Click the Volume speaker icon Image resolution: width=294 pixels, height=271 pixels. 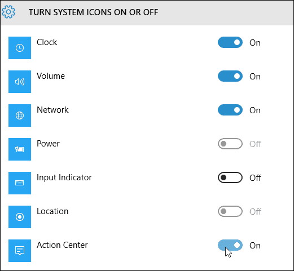pos(20,82)
